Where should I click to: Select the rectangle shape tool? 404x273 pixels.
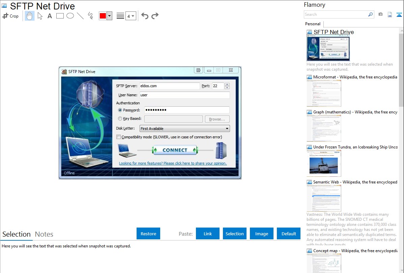60,16
